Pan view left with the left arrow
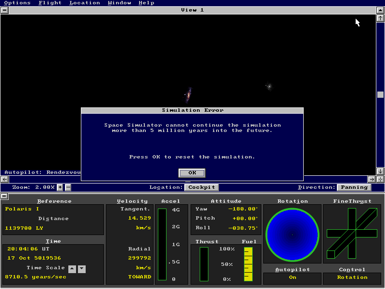 click(x=5, y=179)
